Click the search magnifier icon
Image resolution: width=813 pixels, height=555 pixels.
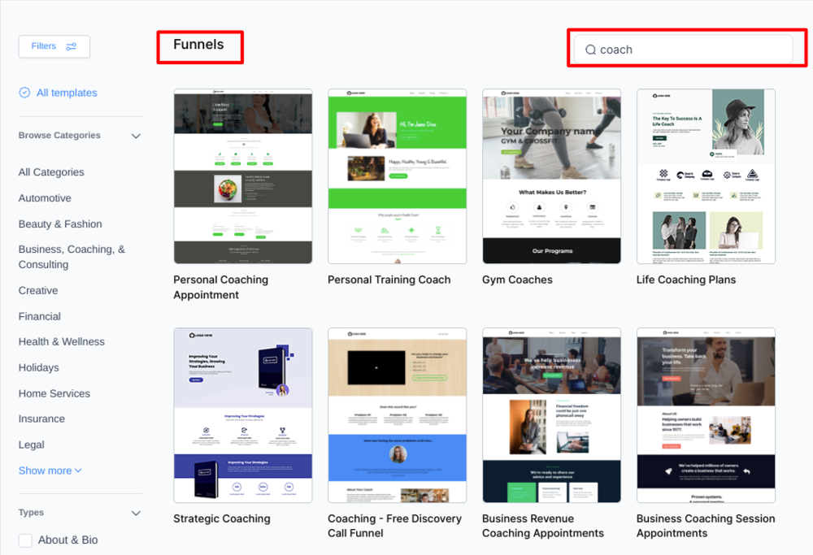590,50
